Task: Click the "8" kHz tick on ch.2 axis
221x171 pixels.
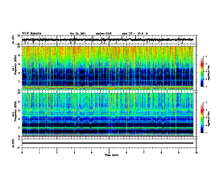Action: 20,102
